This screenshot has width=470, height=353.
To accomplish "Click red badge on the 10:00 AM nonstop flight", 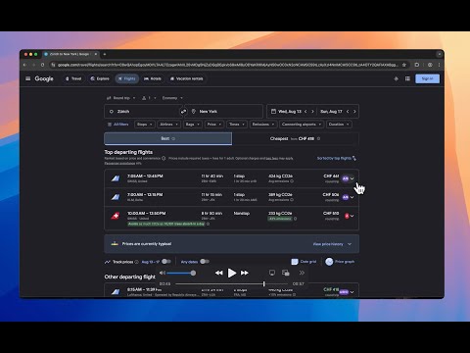I will click(x=347, y=216).
